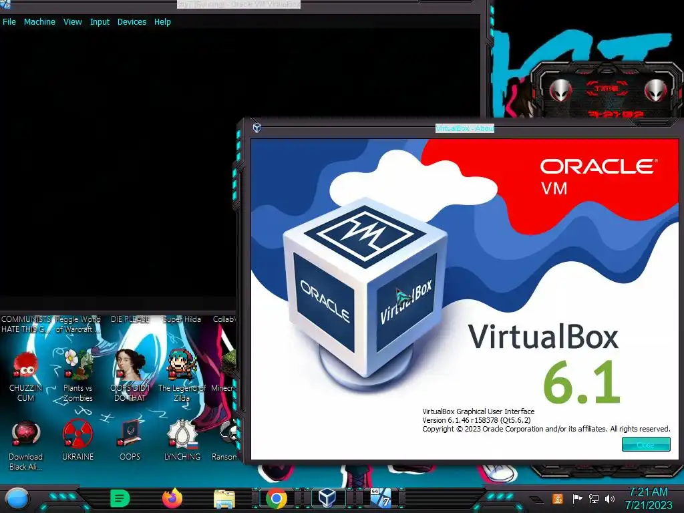Open the Action Center flag tray icon
The width and height of the screenshot is (684, 513).
(x=577, y=498)
